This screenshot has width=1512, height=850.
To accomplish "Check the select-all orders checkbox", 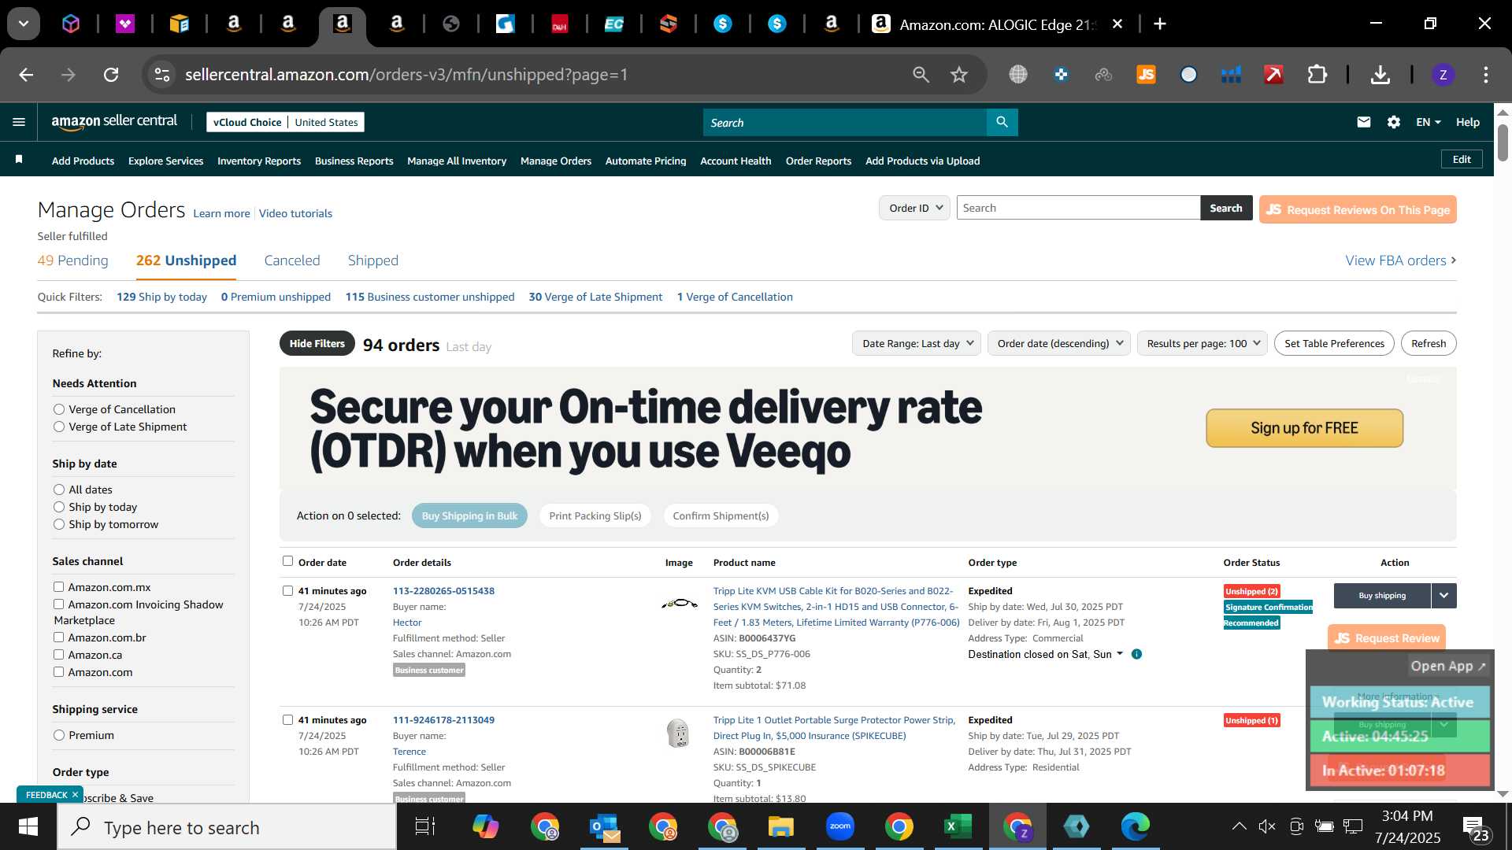I will [287, 561].
